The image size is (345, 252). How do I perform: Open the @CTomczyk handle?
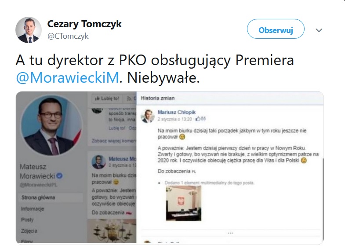coord(68,36)
